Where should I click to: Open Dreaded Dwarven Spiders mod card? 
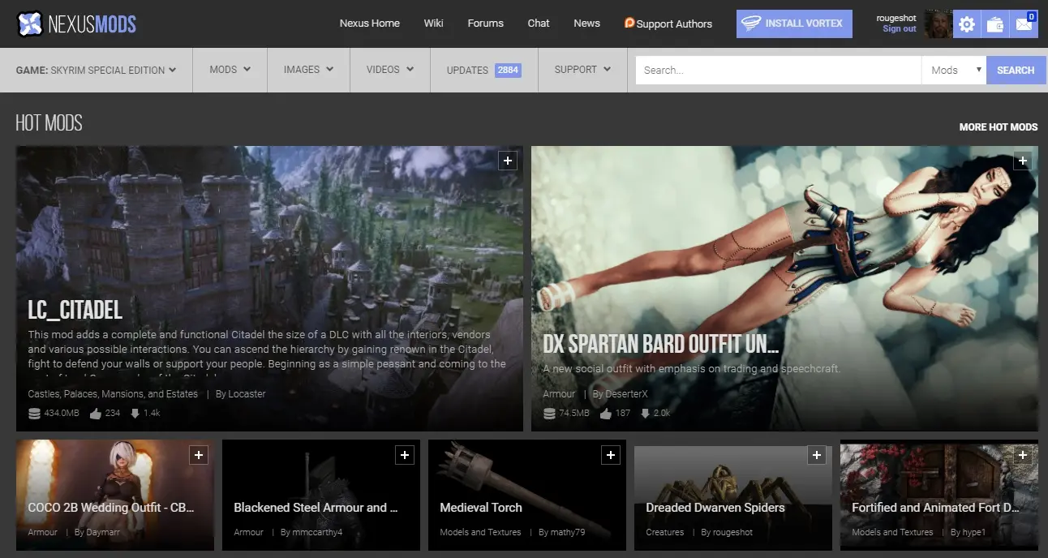click(733, 495)
